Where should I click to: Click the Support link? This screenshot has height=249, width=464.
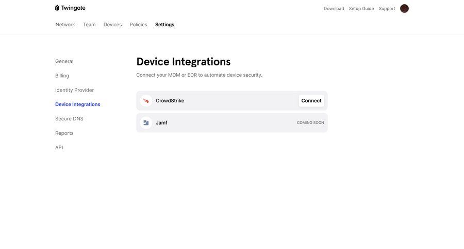[x=387, y=9]
